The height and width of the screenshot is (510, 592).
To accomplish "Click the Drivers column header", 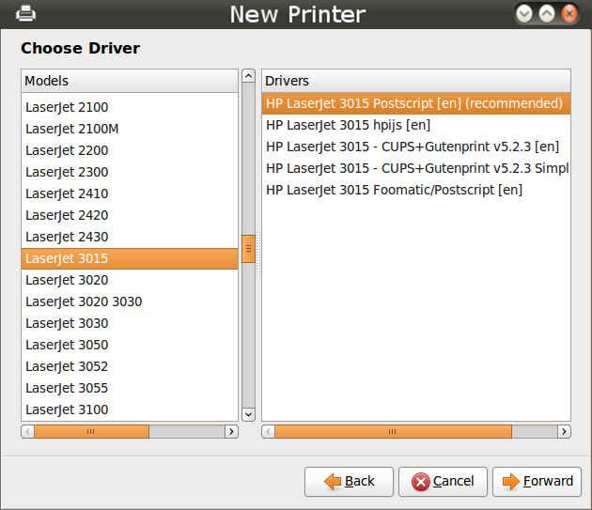I will pos(416,81).
